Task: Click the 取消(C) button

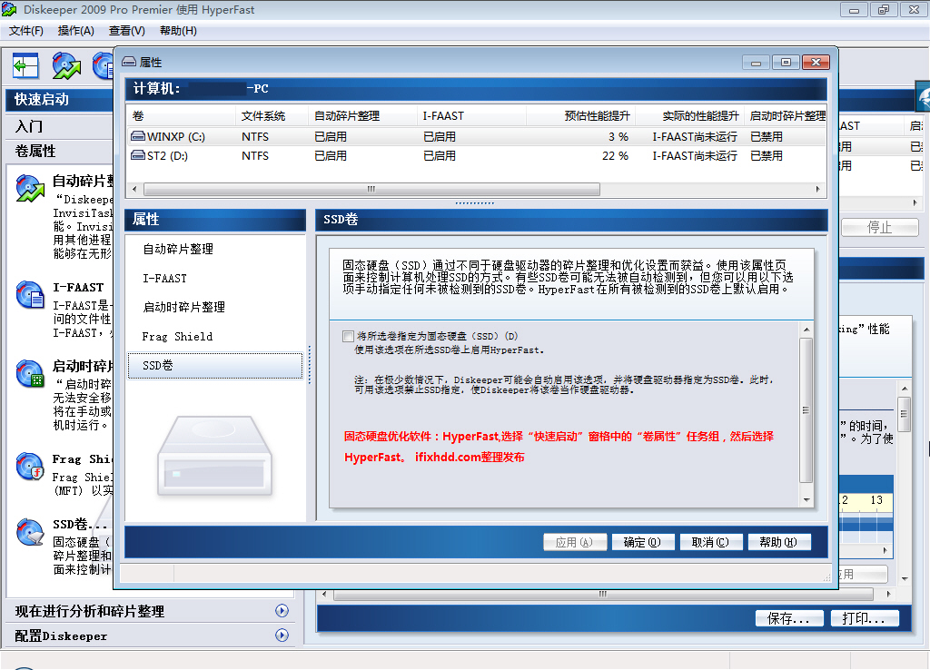Action: [x=710, y=542]
